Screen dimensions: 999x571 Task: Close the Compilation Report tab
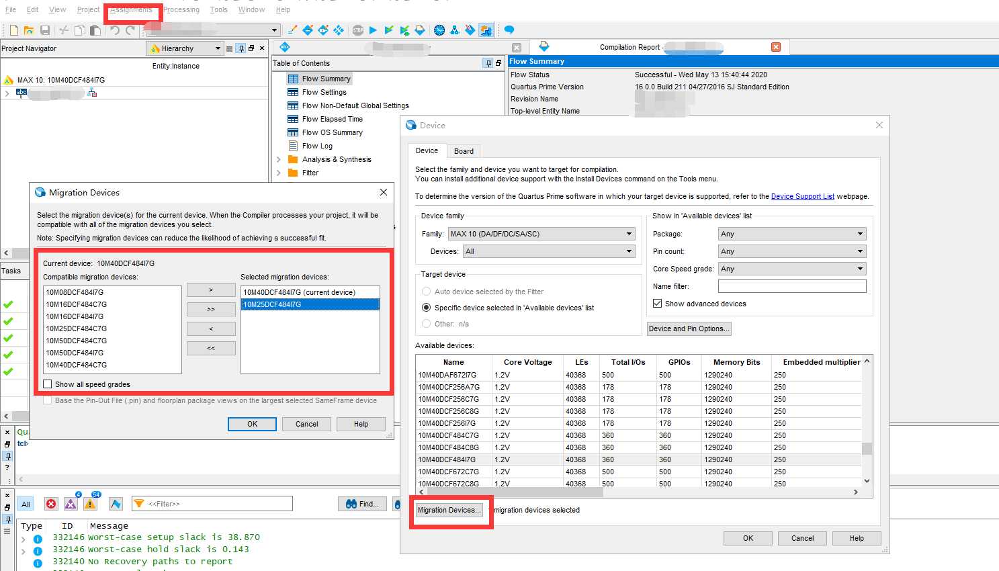coord(776,47)
